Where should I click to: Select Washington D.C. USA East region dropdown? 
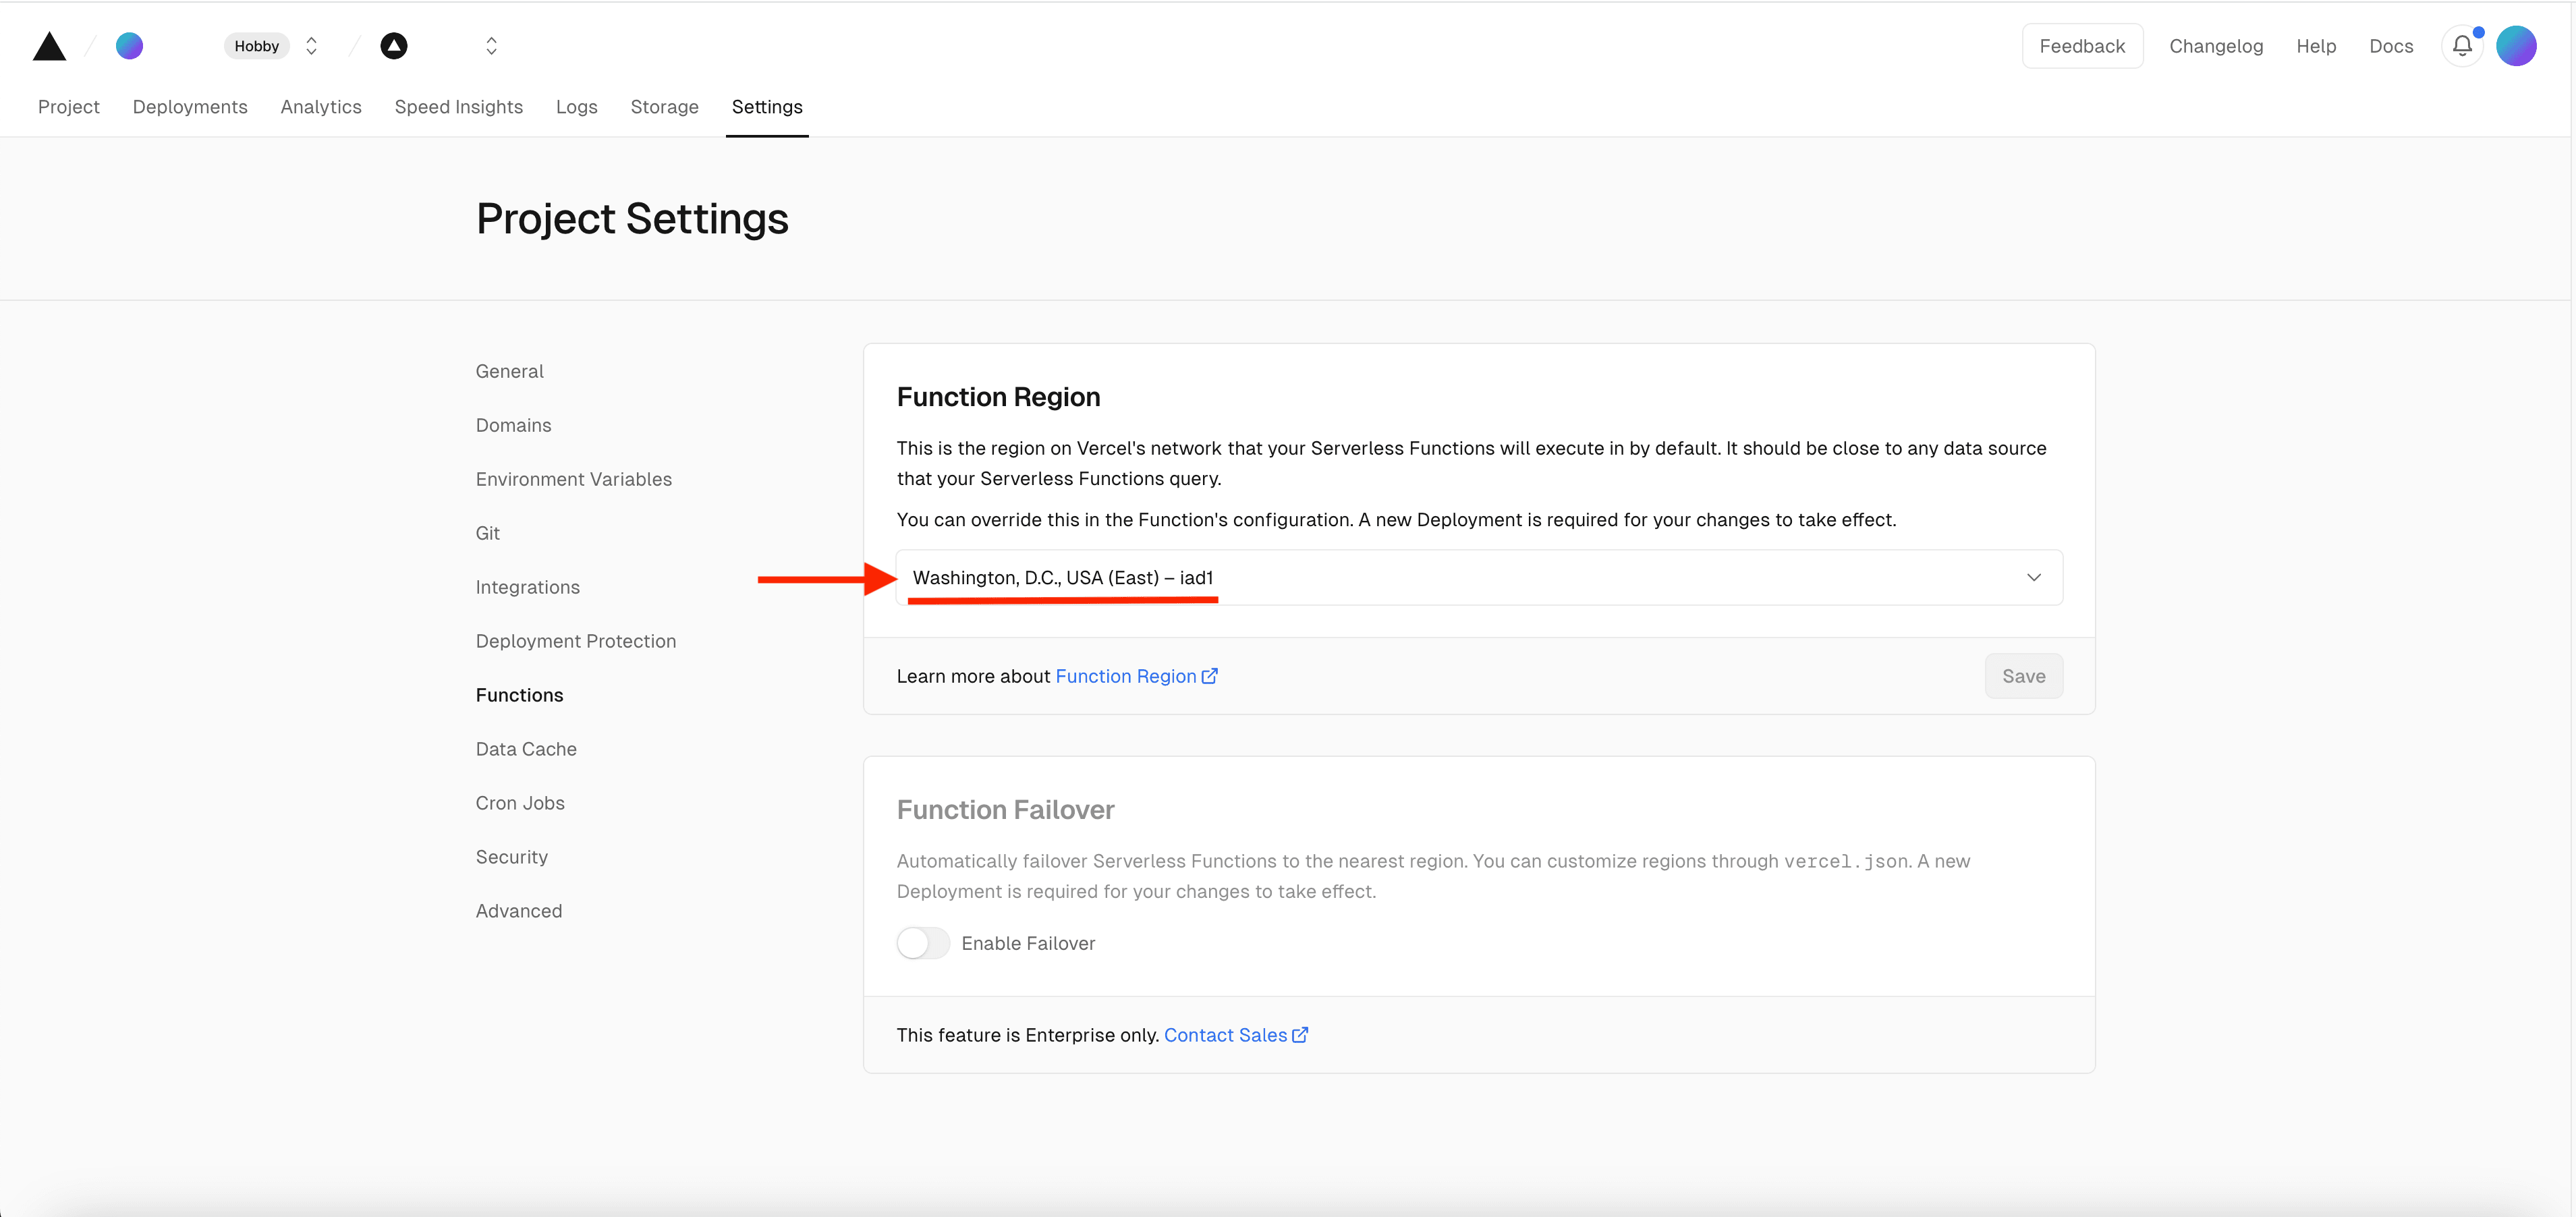click(x=1478, y=577)
